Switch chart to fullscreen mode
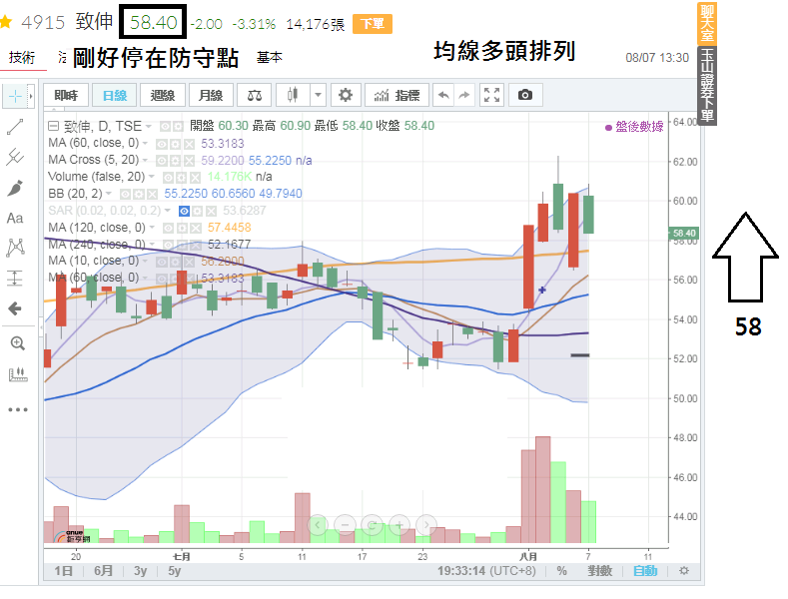Image resolution: width=788 pixels, height=599 pixels. (x=491, y=95)
